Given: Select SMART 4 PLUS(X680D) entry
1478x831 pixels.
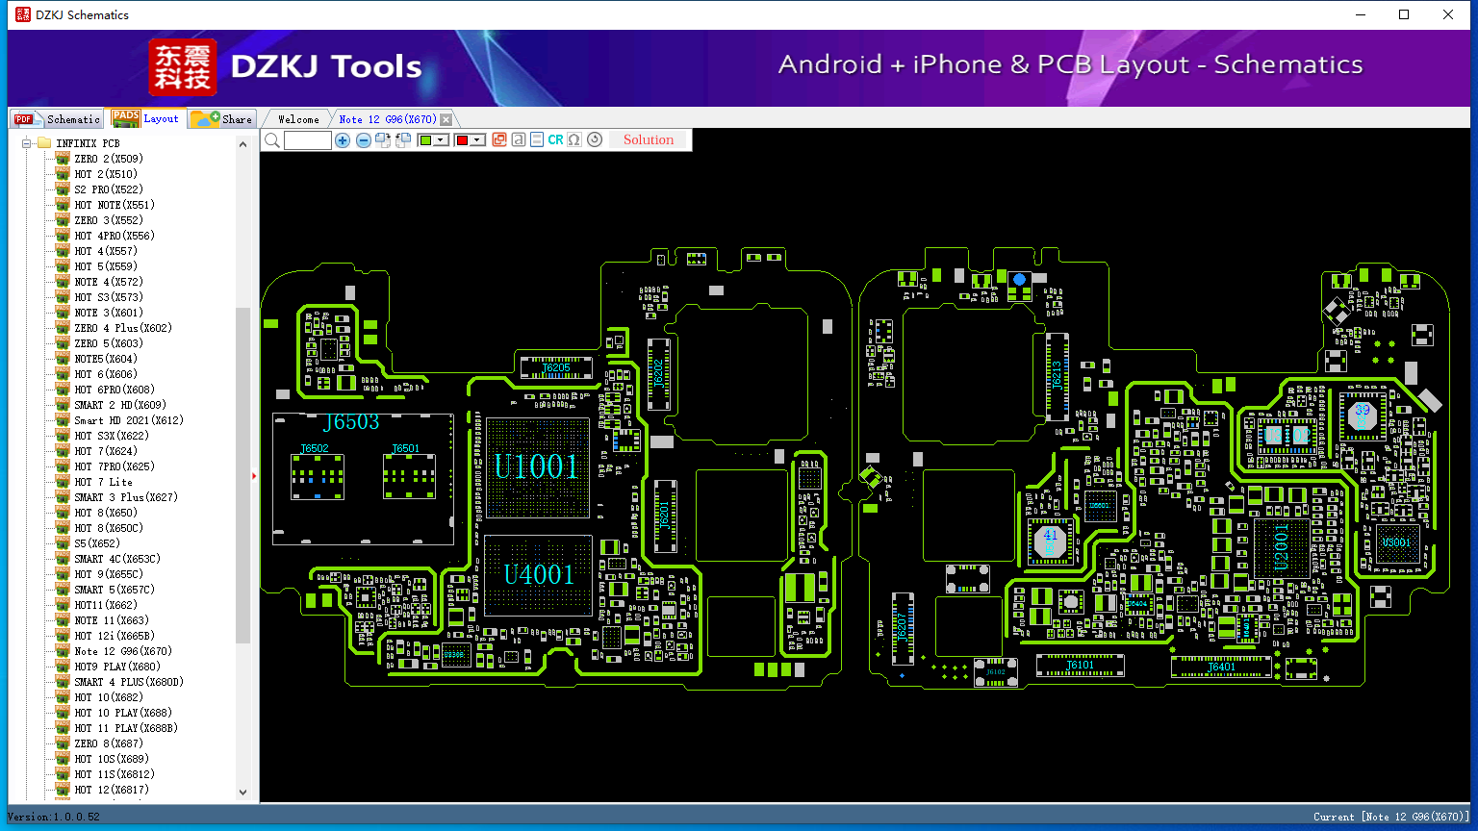Looking at the screenshot, I should coord(129,682).
